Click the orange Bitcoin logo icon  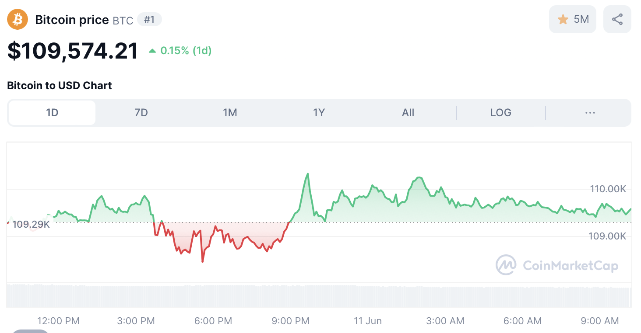click(x=18, y=19)
